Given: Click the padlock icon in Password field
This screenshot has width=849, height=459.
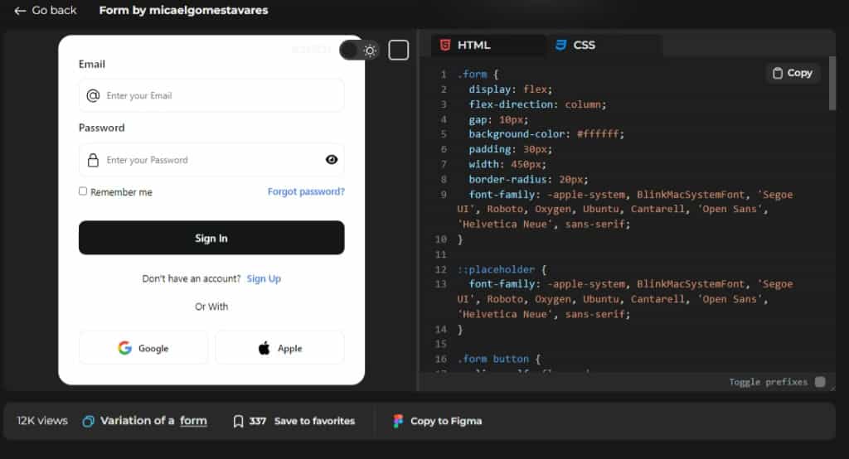Looking at the screenshot, I should coord(93,160).
